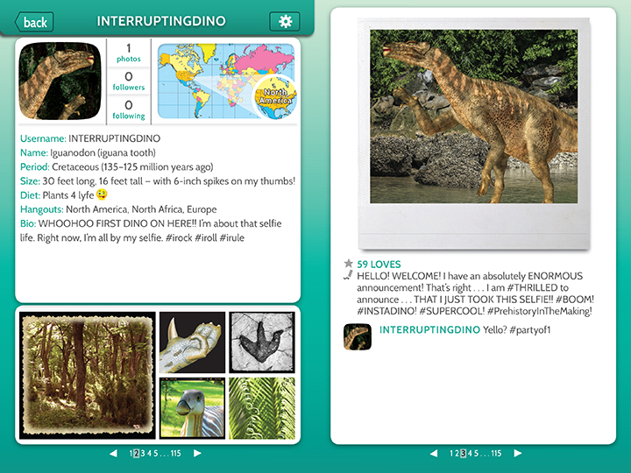The width and height of the screenshot is (631, 473).
Task: Click the comment pencil icon under the star
Action: (348, 275)
